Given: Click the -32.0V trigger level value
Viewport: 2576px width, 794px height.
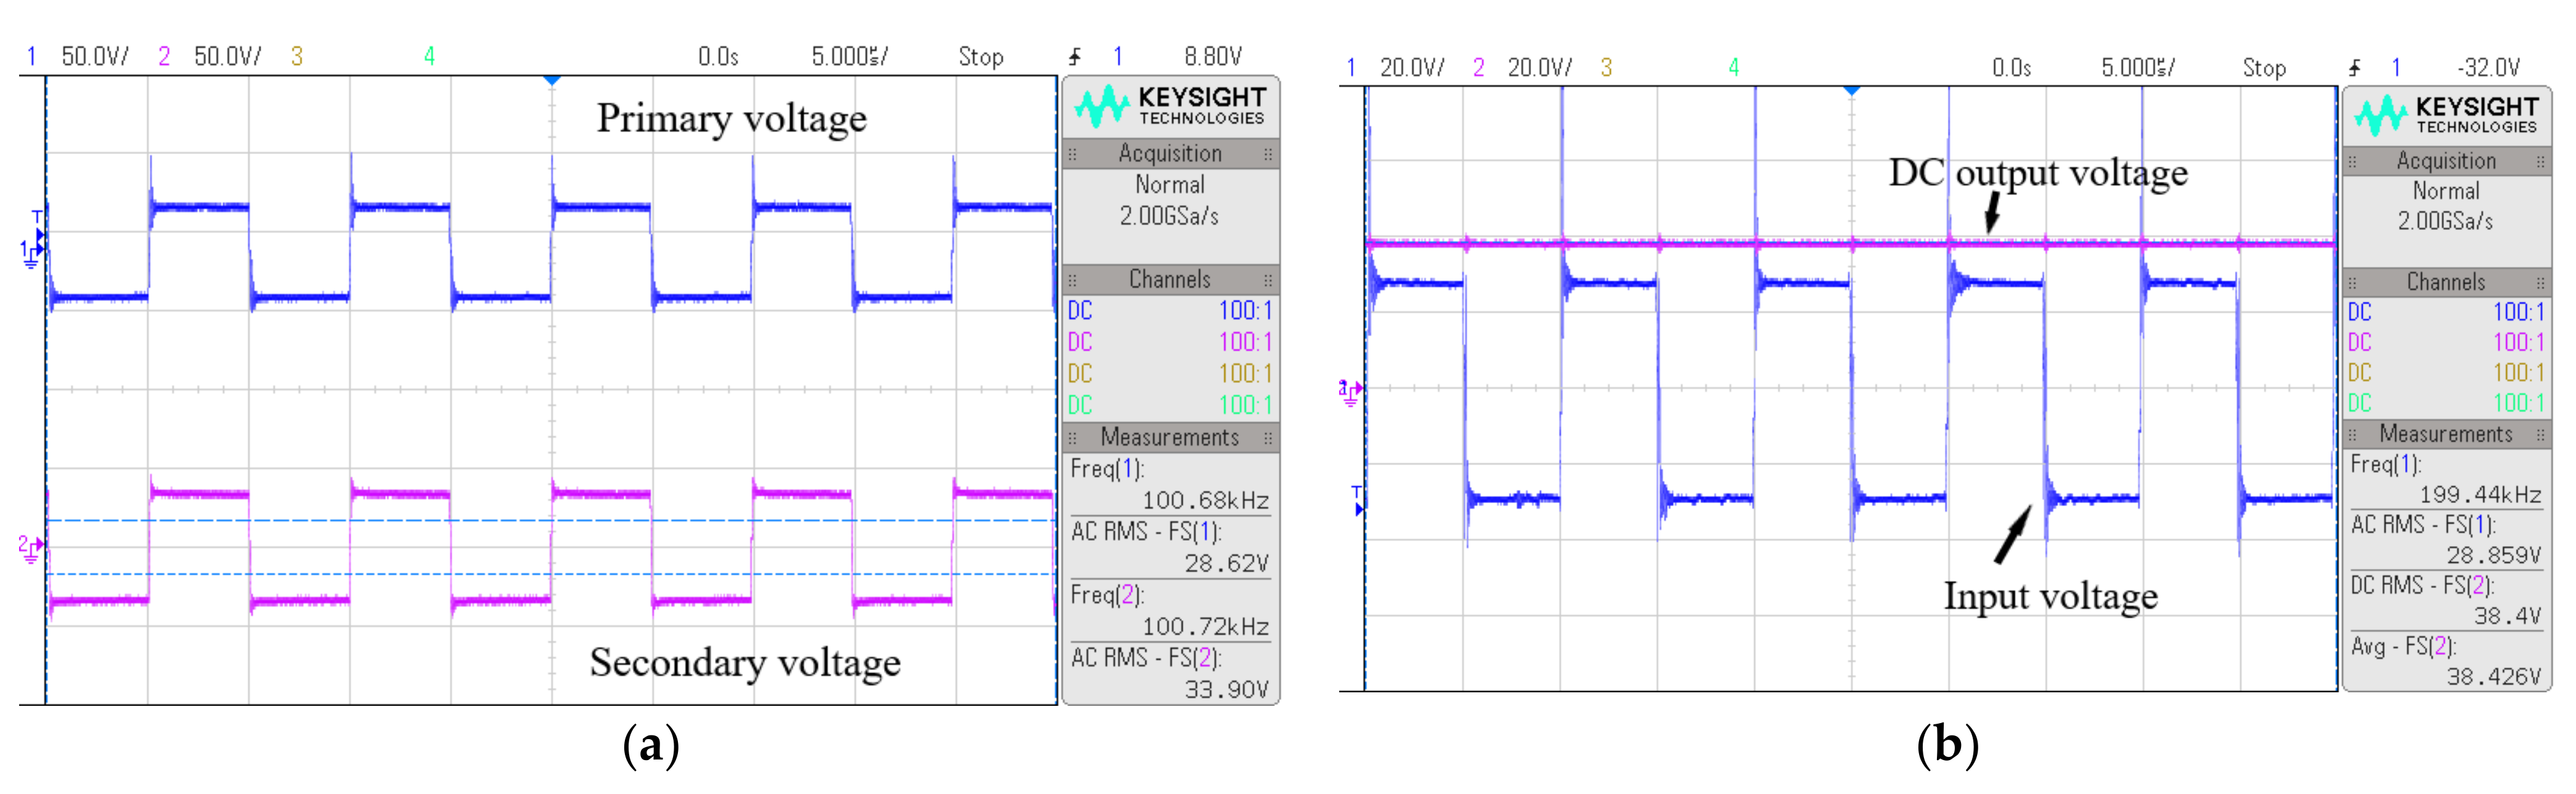Looking at the screenshot, I should tap(2488, 68).
